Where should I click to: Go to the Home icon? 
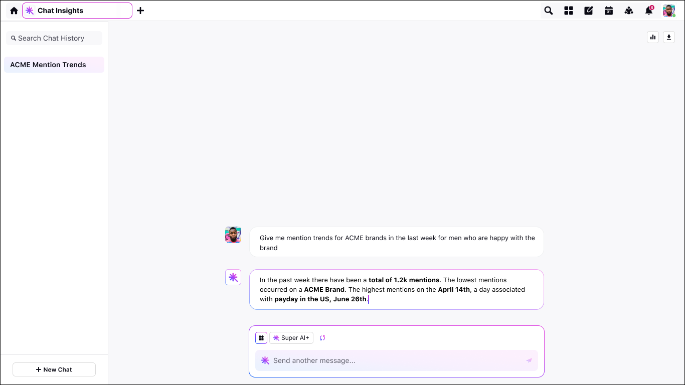pyautogui.click(x=14, y=11)
